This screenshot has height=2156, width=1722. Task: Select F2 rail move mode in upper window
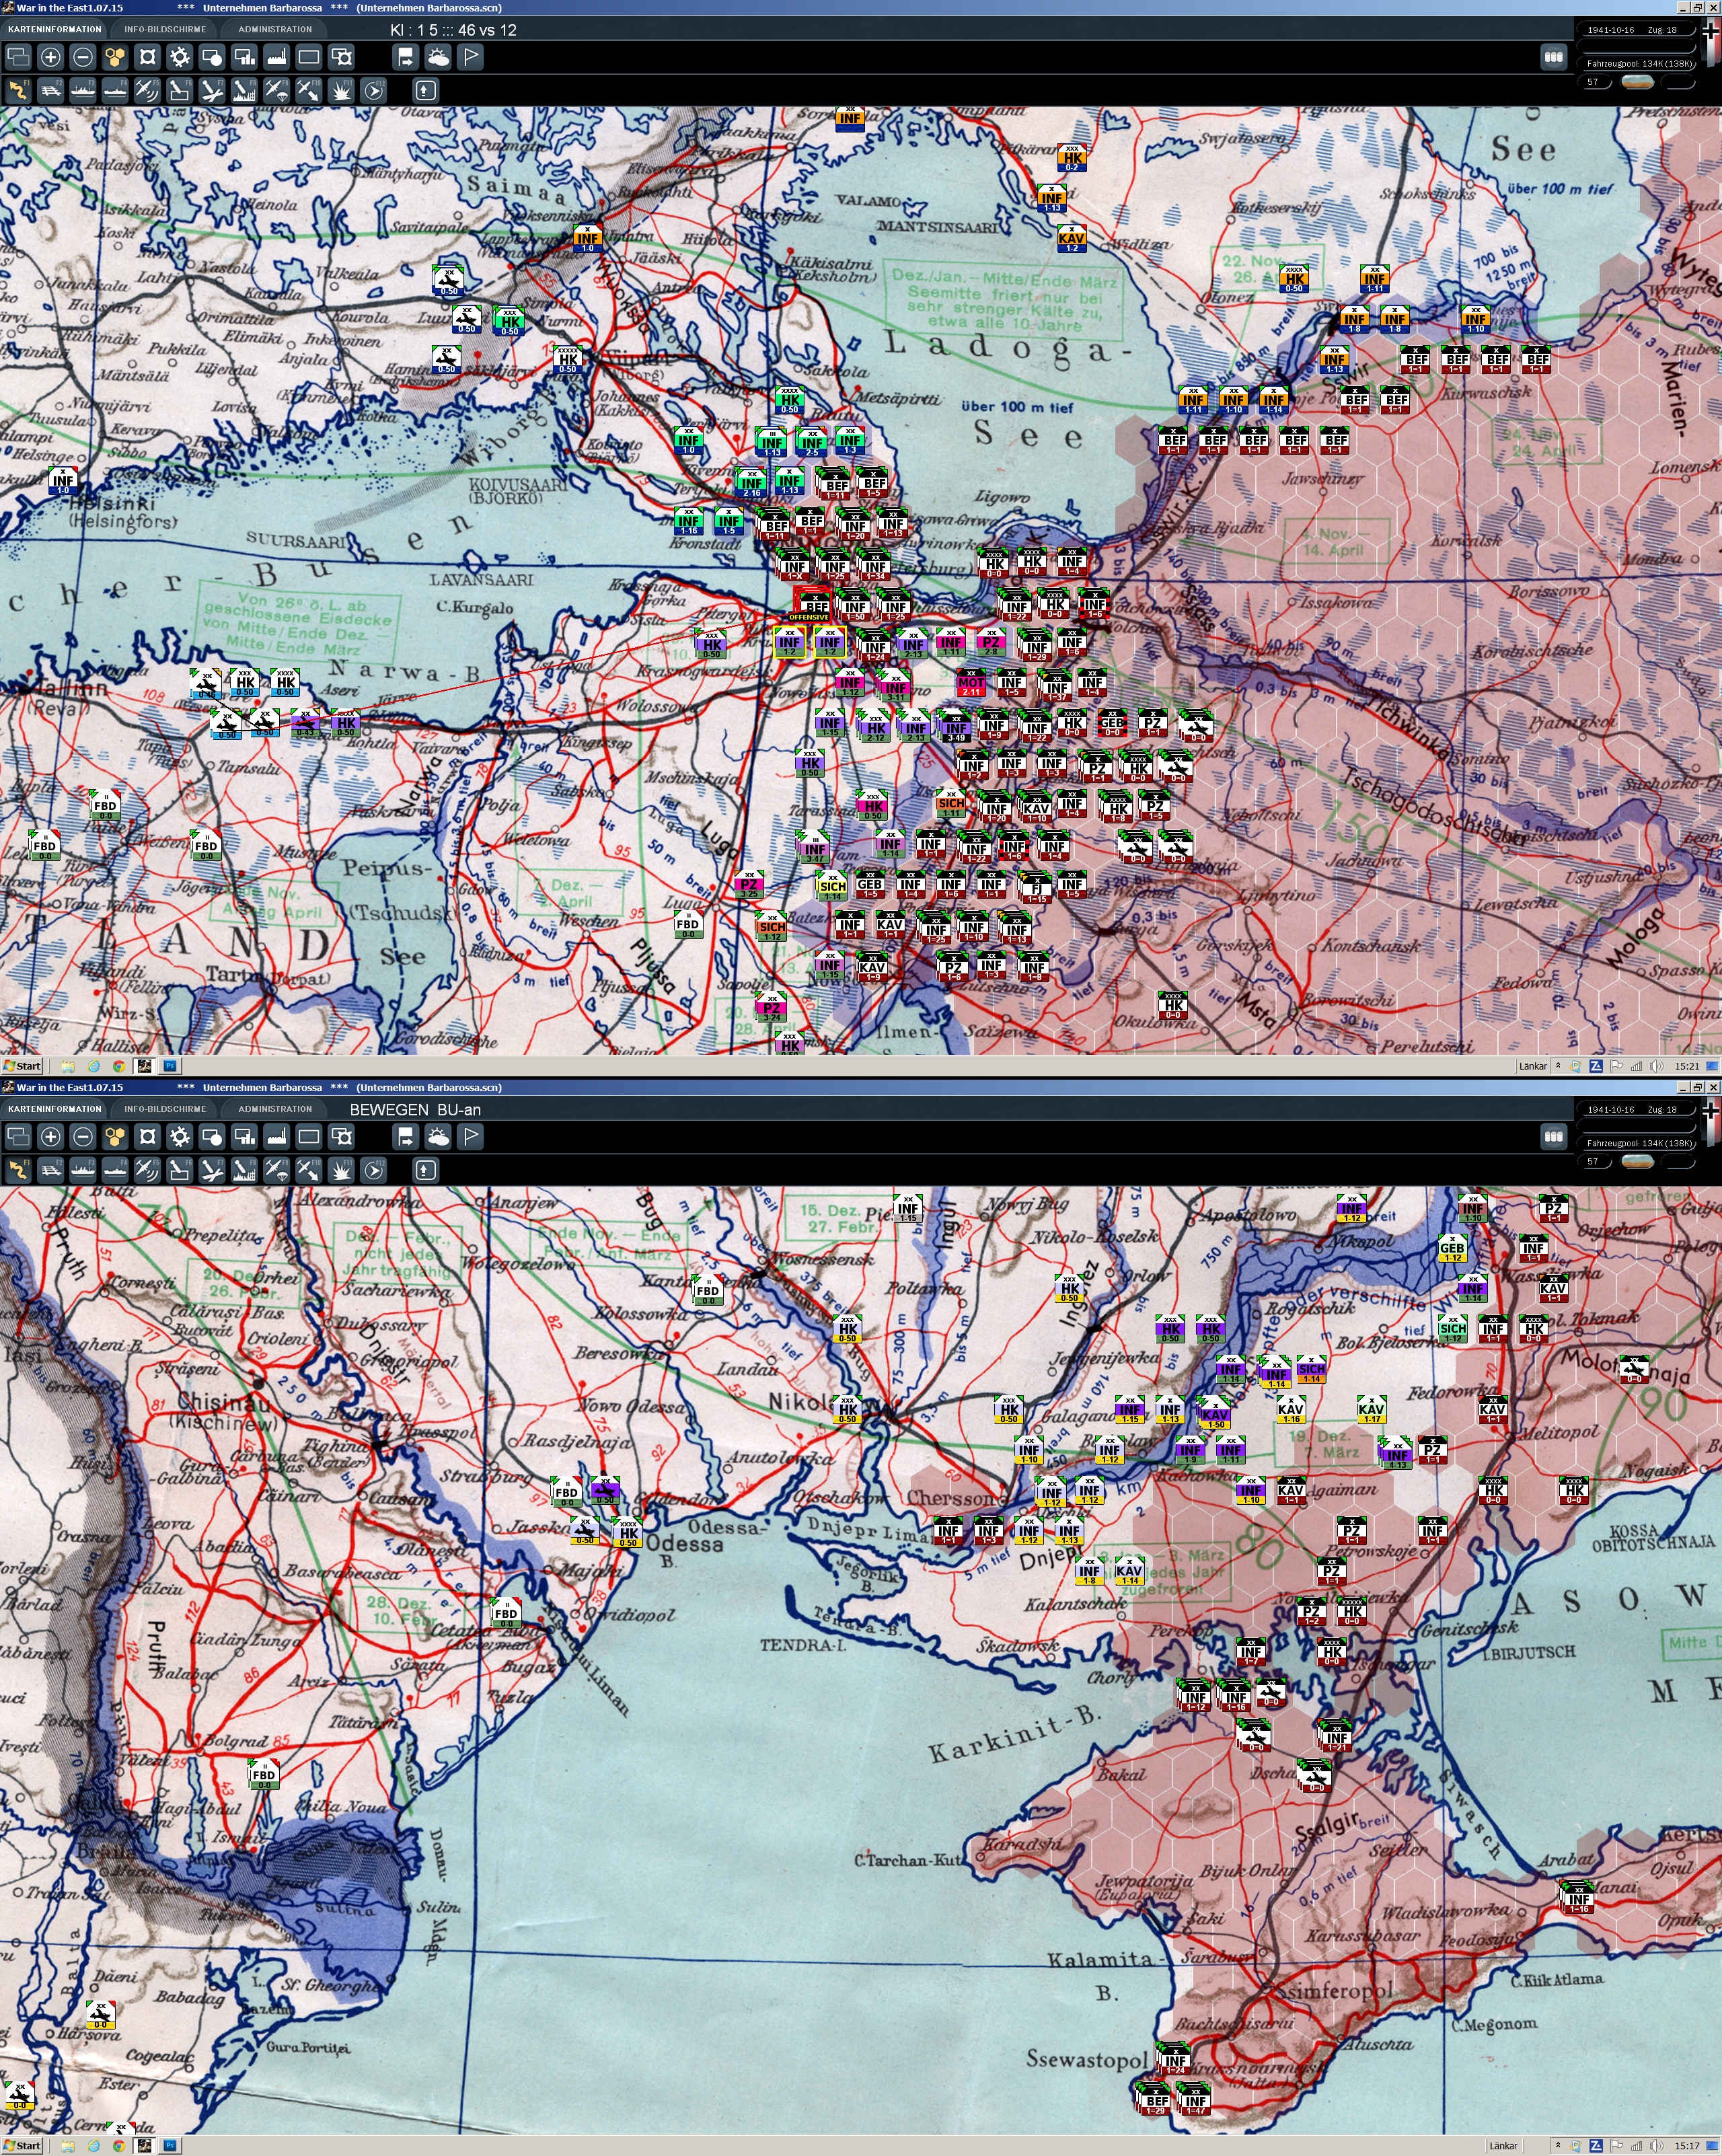pos(50,91)
